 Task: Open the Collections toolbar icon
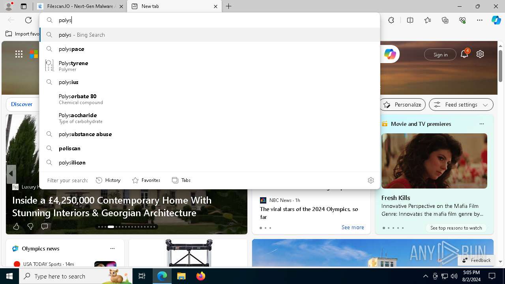(445, 20)
